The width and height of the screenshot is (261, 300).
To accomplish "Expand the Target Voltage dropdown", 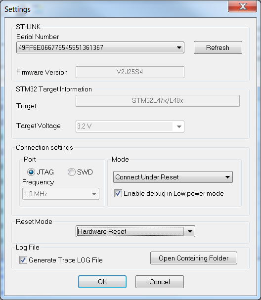I will [179, 127].
